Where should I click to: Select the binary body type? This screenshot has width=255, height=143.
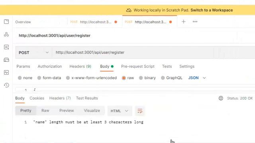click(x=147, y=78)
